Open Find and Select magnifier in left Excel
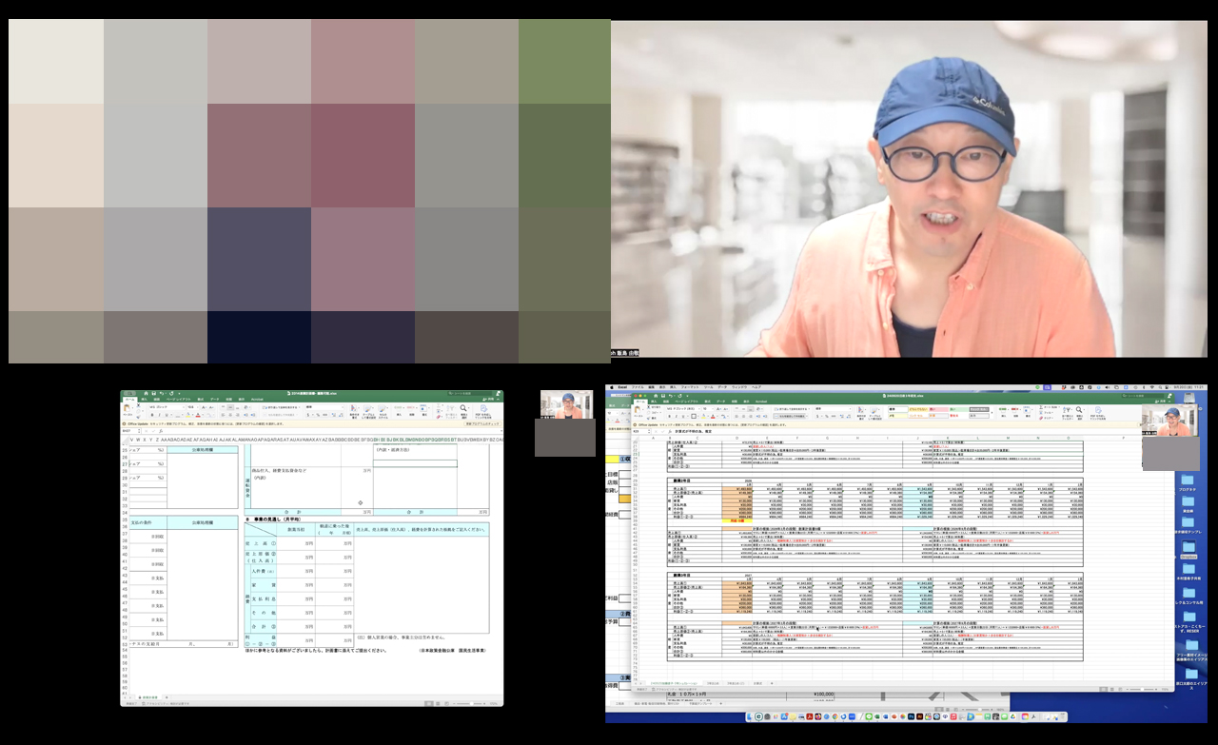 (463, 410)
